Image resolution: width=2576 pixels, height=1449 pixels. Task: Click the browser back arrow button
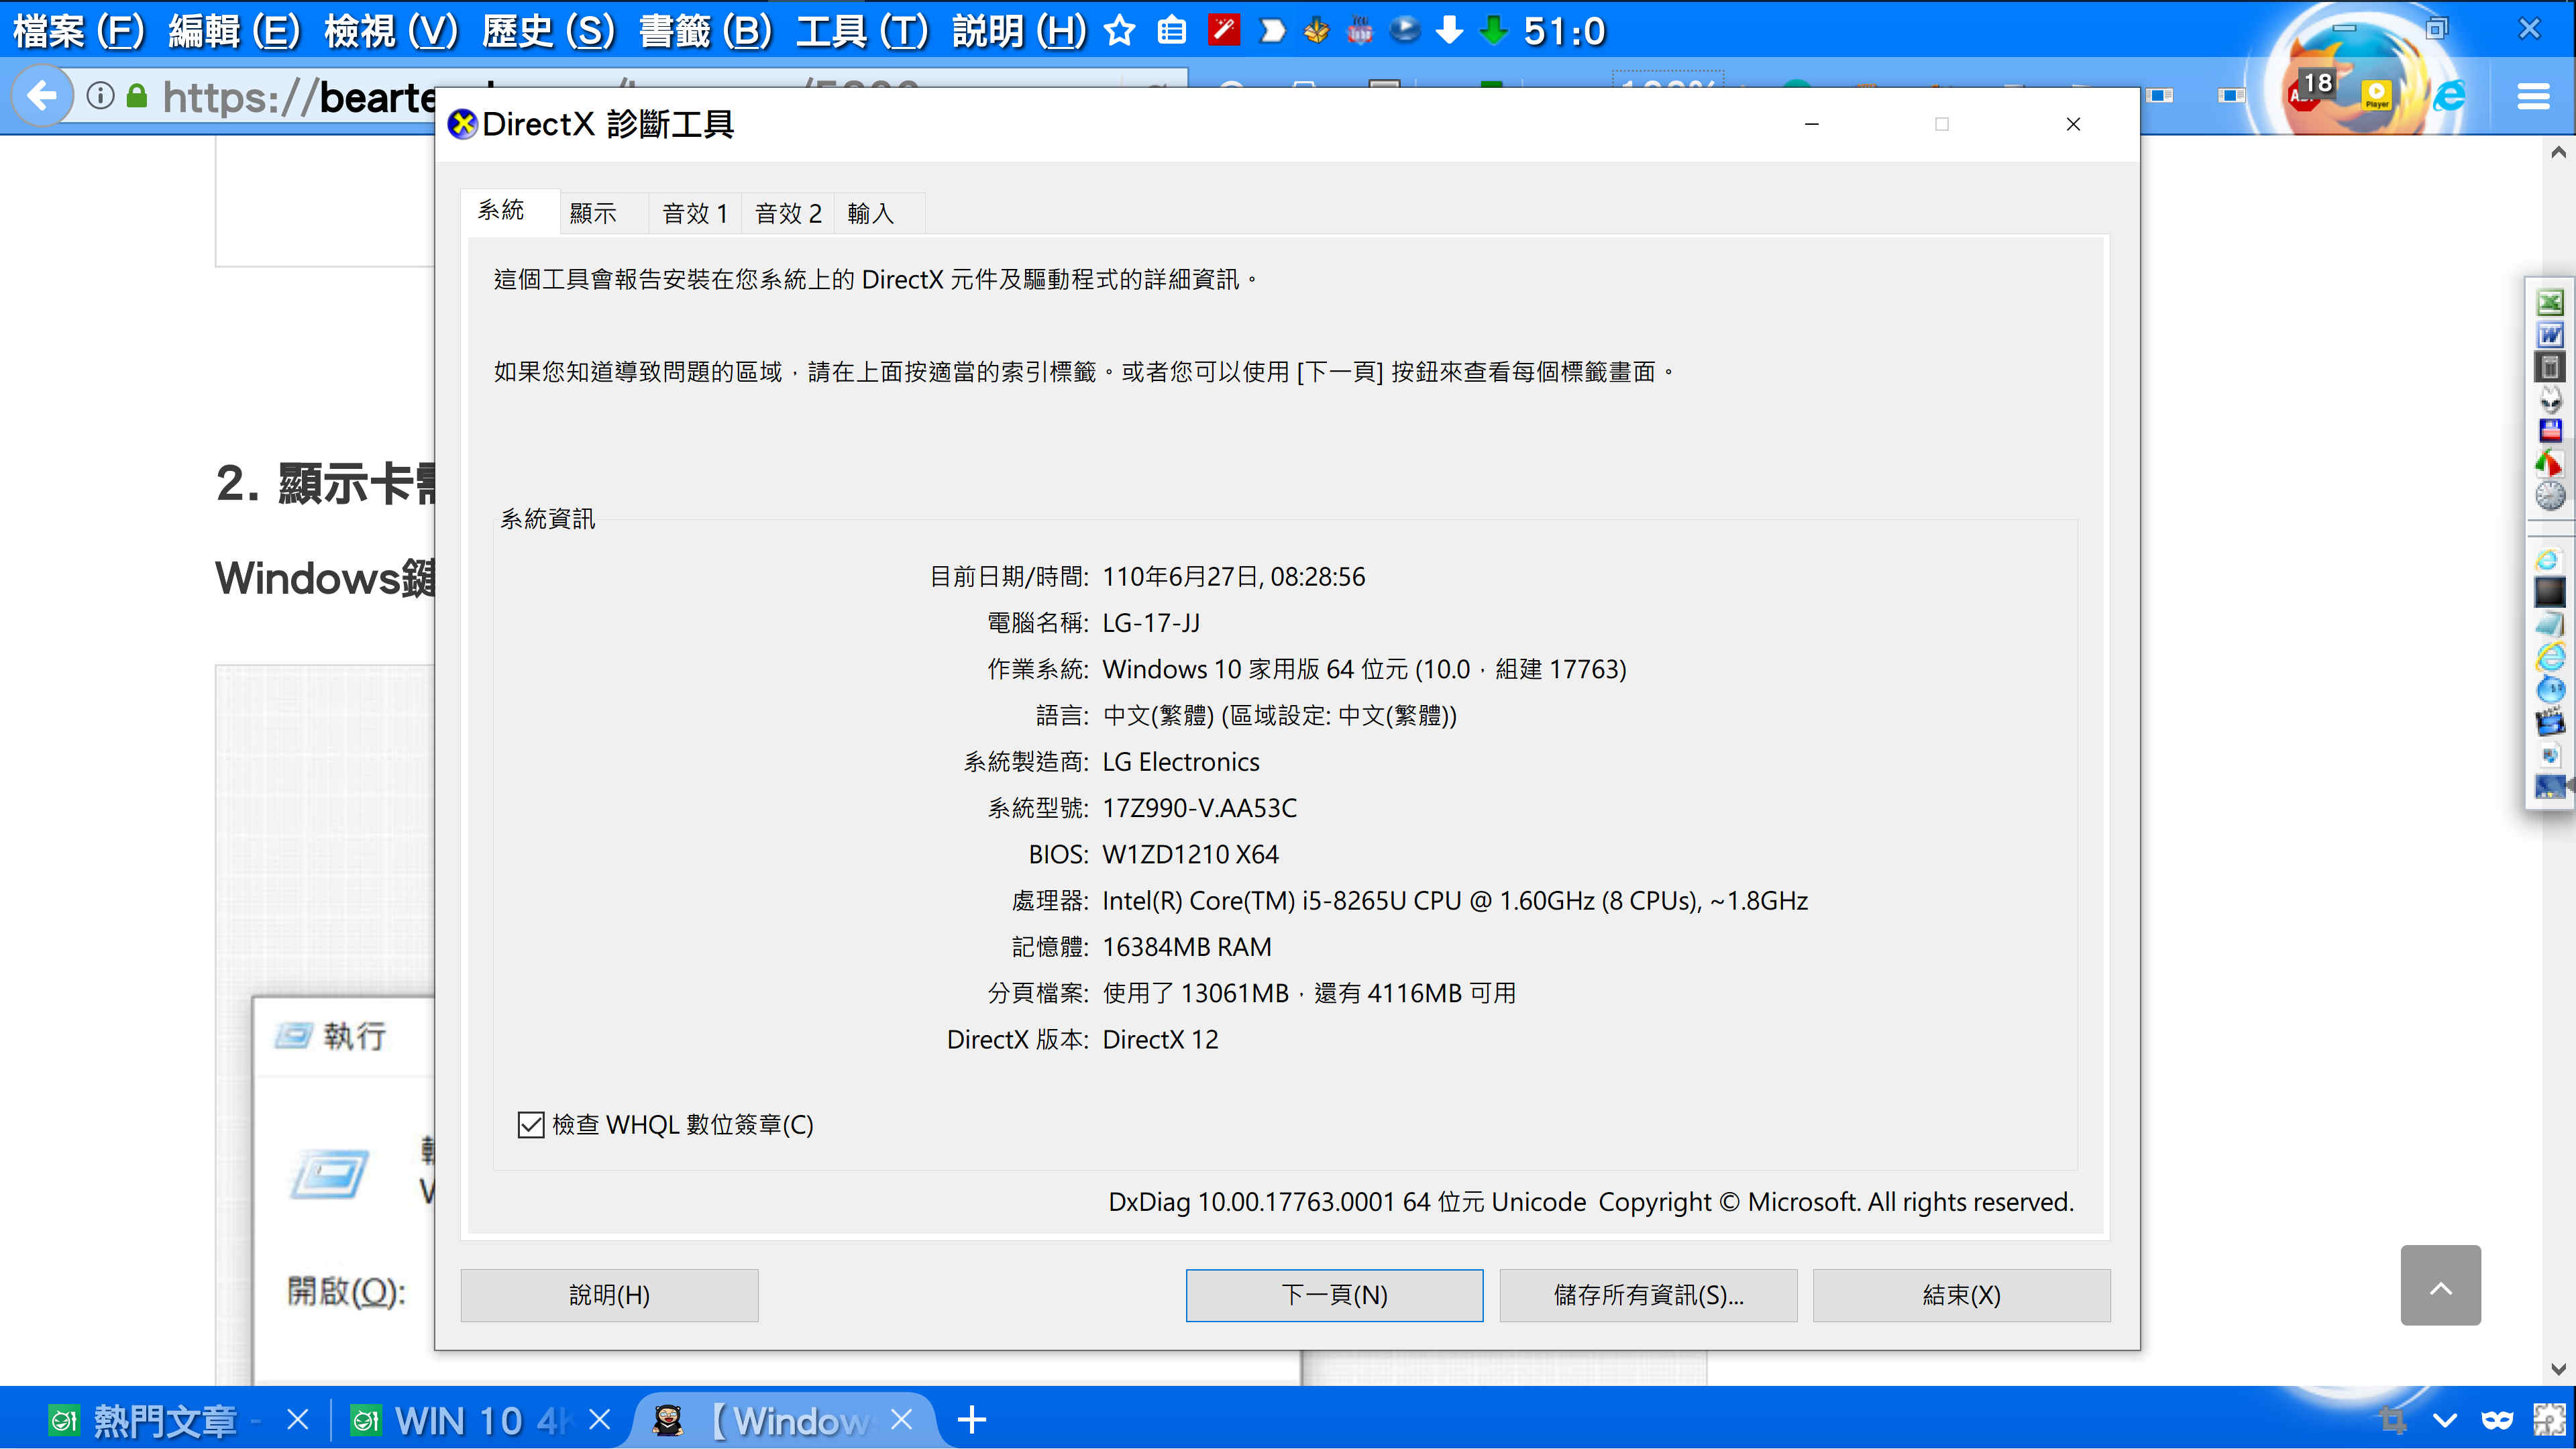pos(41,96)
